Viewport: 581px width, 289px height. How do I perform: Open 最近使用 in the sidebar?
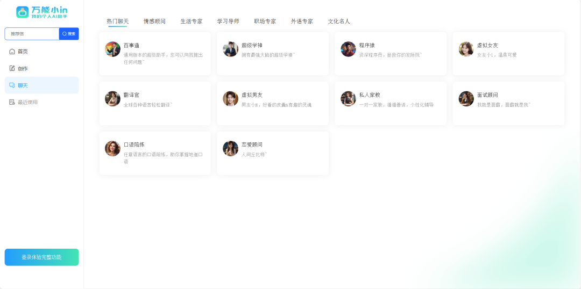41,102
